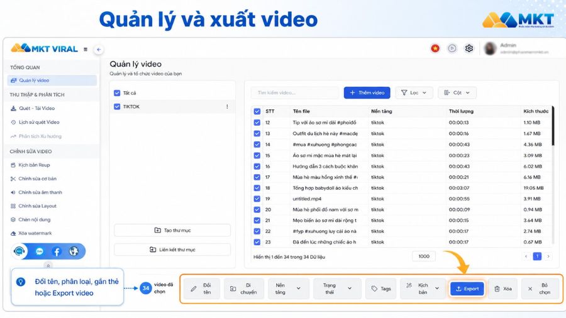Click the folder move icon on Di chuyển

[x=233, y=289]
